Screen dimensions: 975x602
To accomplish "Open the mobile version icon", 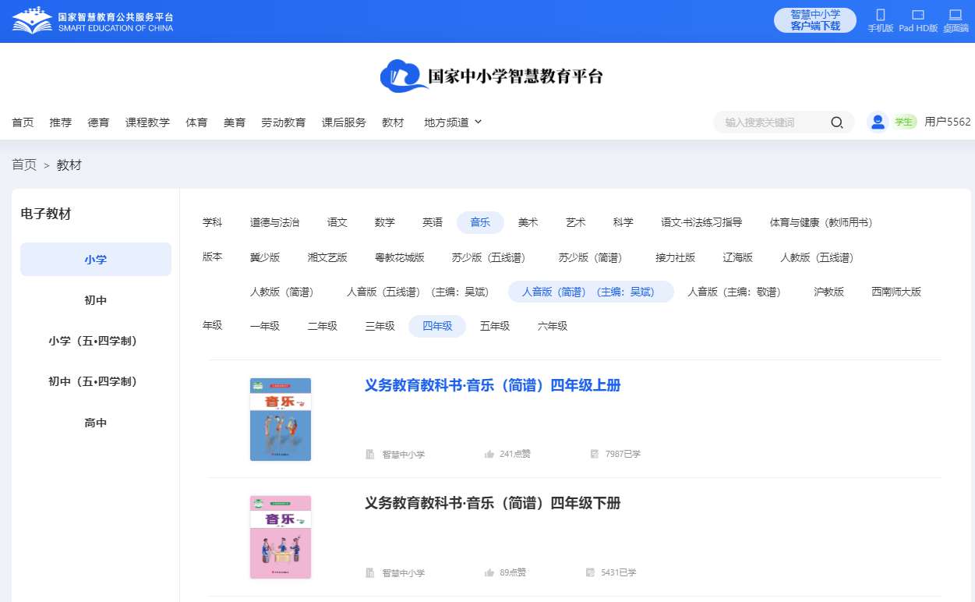I will 881,16.
